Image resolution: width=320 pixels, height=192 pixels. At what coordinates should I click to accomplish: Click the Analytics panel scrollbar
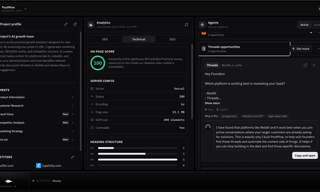(192, 82)
